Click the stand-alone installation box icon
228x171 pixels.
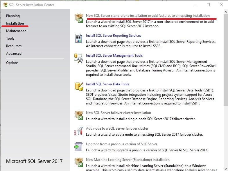[79, 18]
